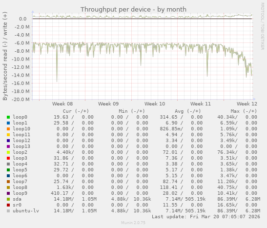Viewport: 267px width, 228px height.
Task: Click loop8 average value 118.41
Action: click(168, 187)
